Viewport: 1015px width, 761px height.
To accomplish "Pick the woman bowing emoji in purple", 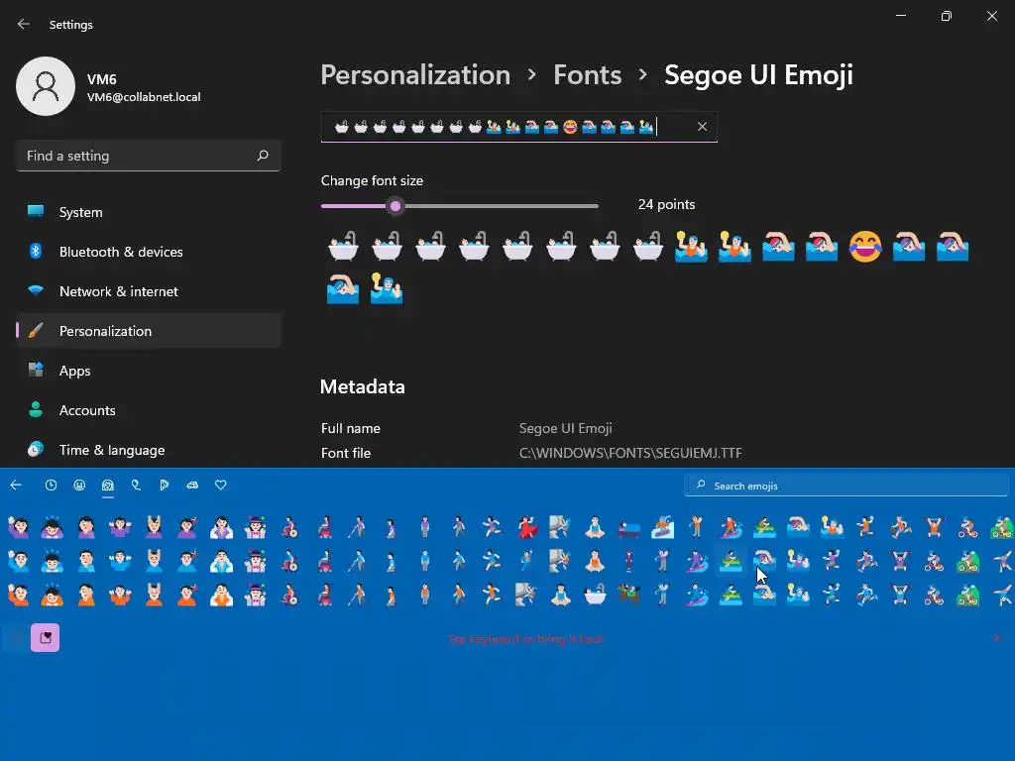I will 53,528.
